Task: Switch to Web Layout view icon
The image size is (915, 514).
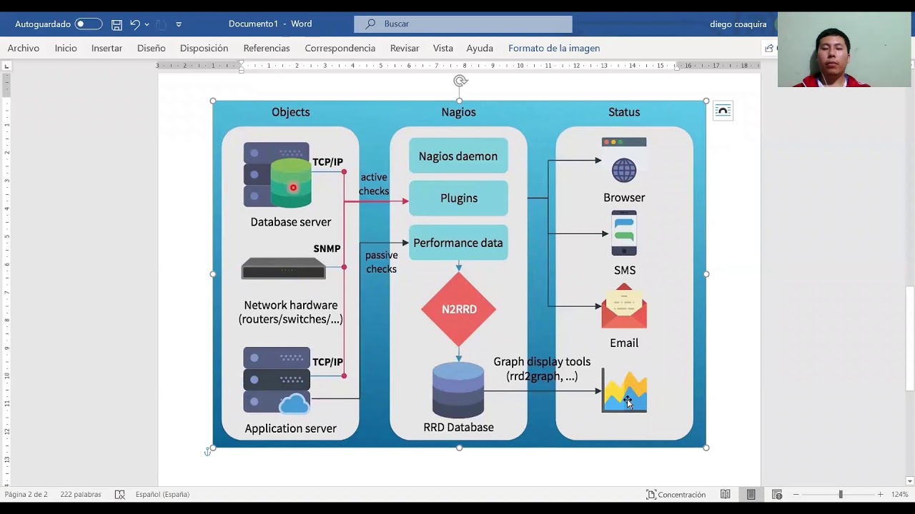Action: point(777,494)
